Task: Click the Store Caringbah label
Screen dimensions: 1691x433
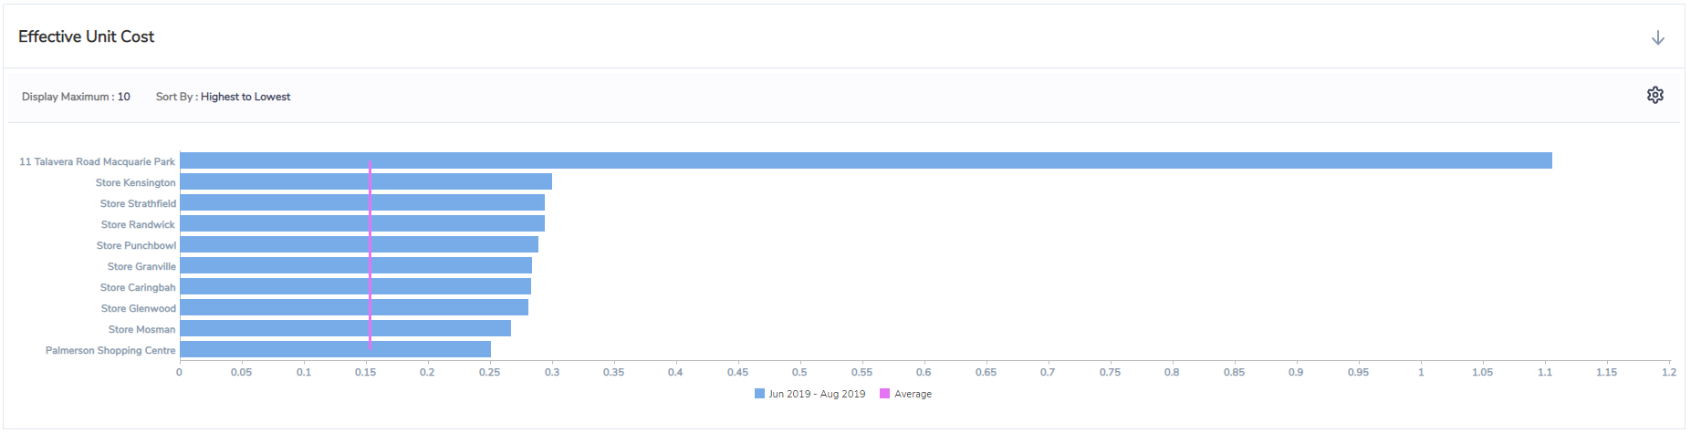Action: [138, 287]
